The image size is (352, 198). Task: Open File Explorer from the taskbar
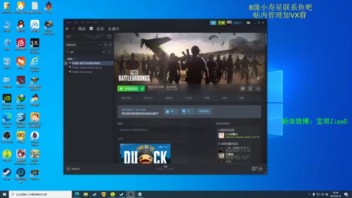coord(86,194)
